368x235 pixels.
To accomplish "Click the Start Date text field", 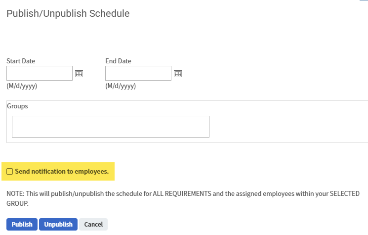I will pyautogui.click(x=40, y=73).
